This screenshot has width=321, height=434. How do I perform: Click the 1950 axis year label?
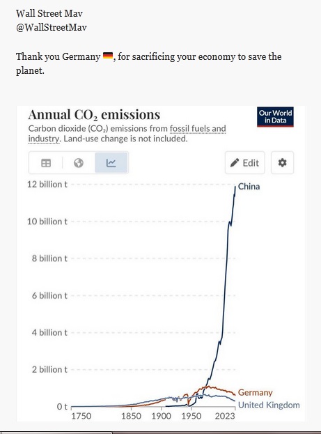tap(191, 416)
